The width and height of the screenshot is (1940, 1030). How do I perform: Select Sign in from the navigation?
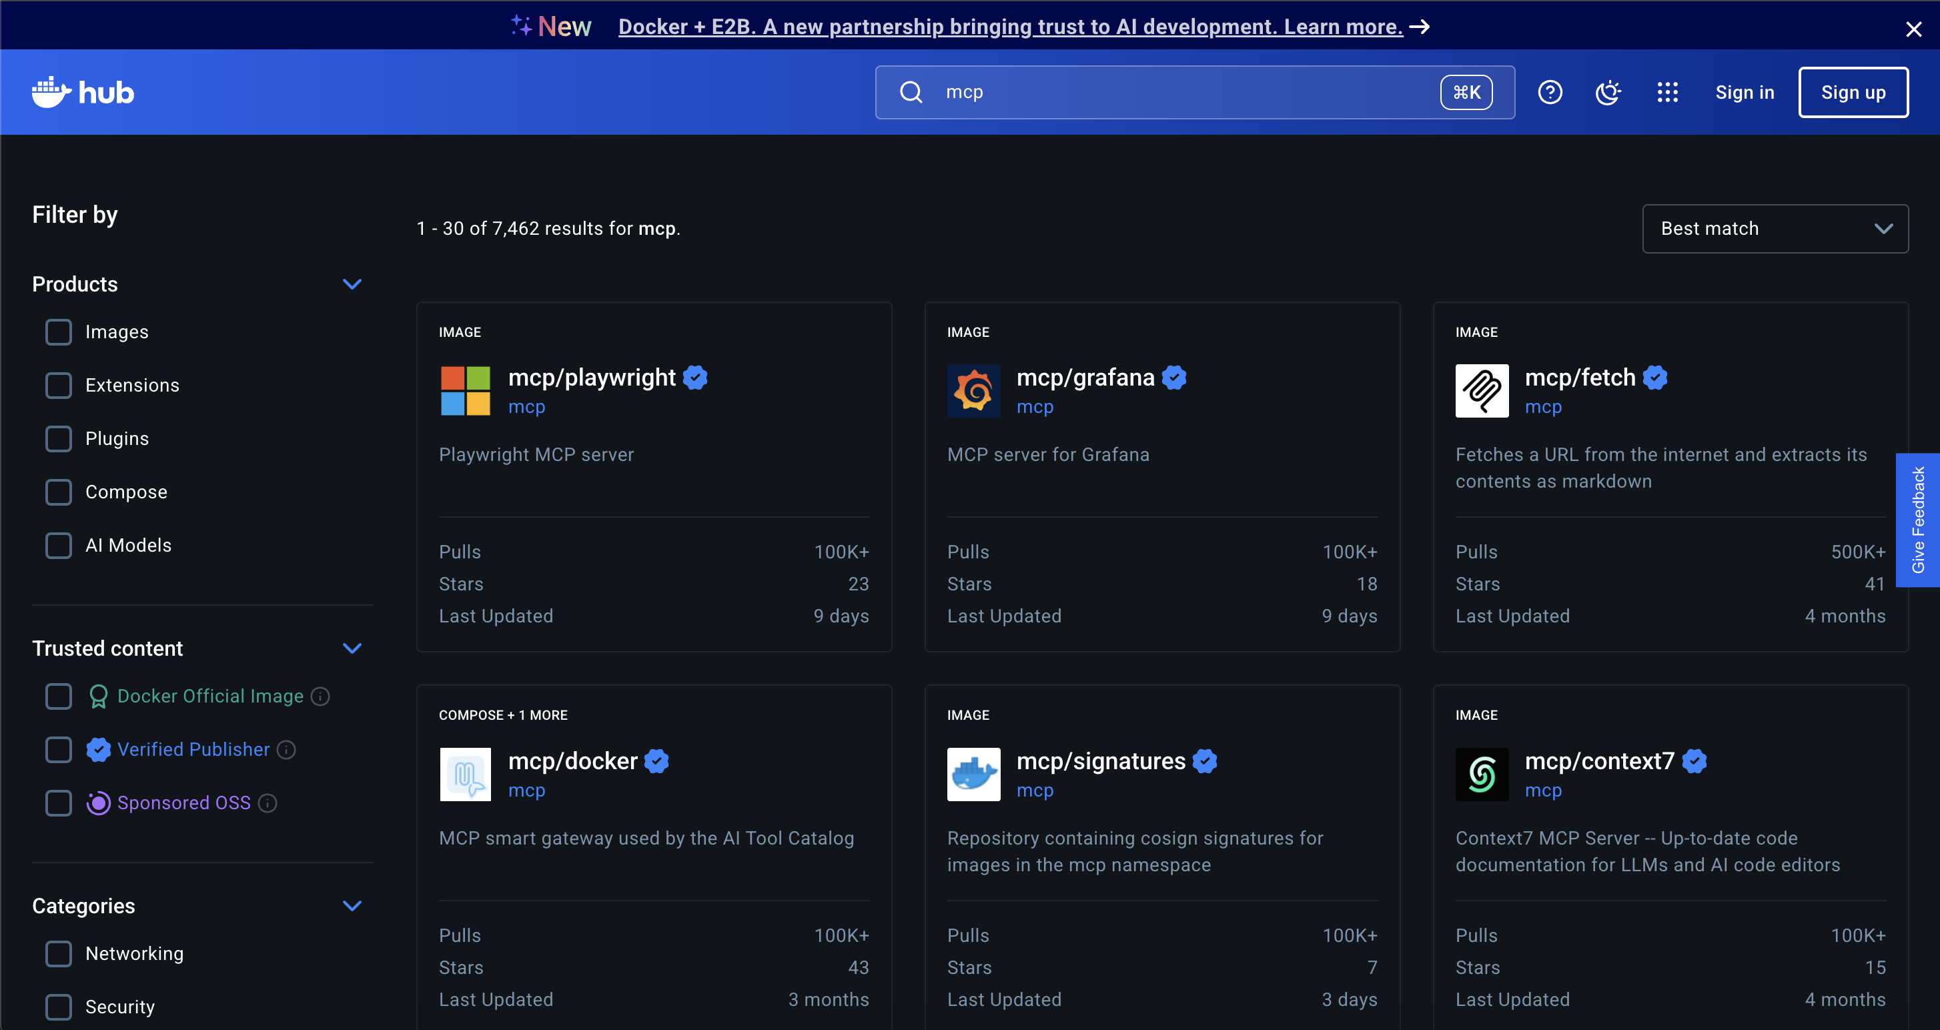coord(1745,92)
